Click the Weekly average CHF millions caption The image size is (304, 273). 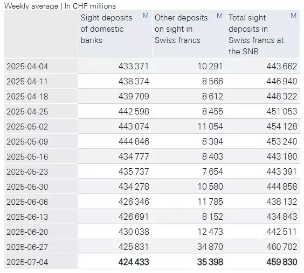[60, 6]
